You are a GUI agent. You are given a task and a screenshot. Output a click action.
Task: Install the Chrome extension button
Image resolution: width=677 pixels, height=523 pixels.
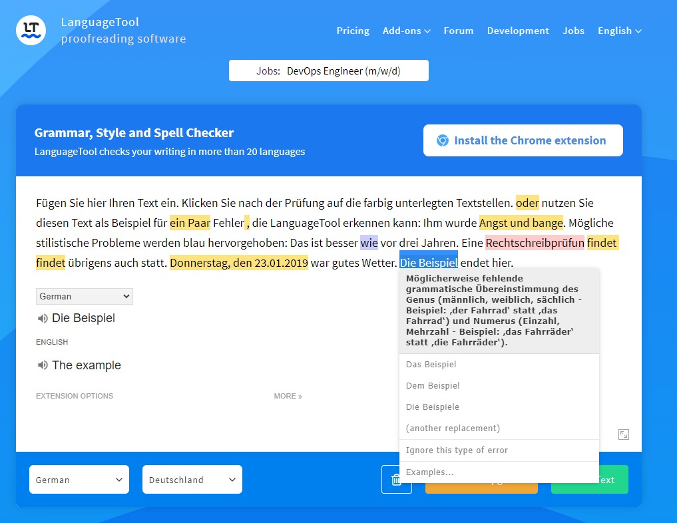click(x=523, y=140)
